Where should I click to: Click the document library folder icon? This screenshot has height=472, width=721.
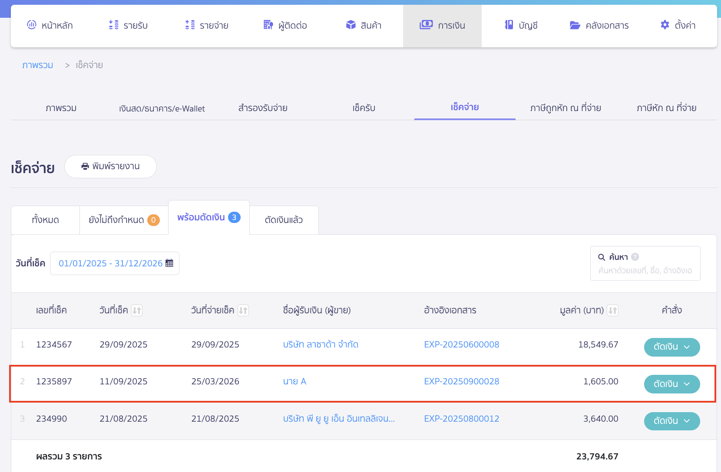[x=575, y=25]
